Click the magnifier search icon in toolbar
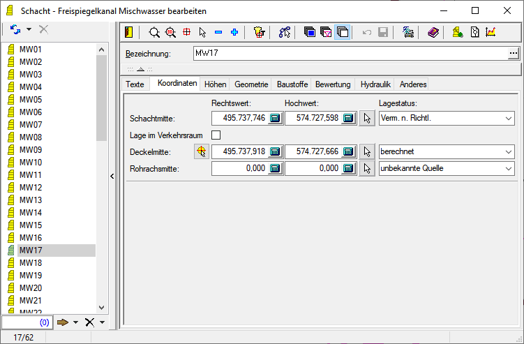Screen dimensions: 524x344 154,32
